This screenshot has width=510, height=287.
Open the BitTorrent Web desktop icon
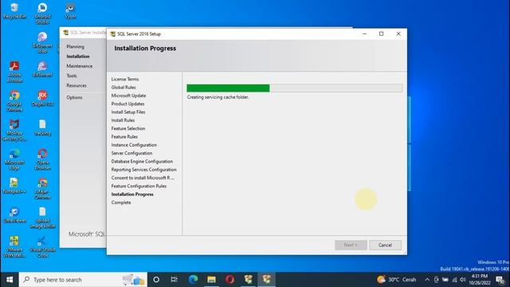pos(42,42)
